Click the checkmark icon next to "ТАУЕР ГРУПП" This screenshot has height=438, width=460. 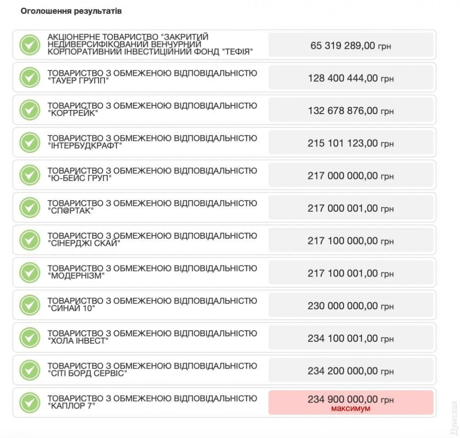(30, 77)
